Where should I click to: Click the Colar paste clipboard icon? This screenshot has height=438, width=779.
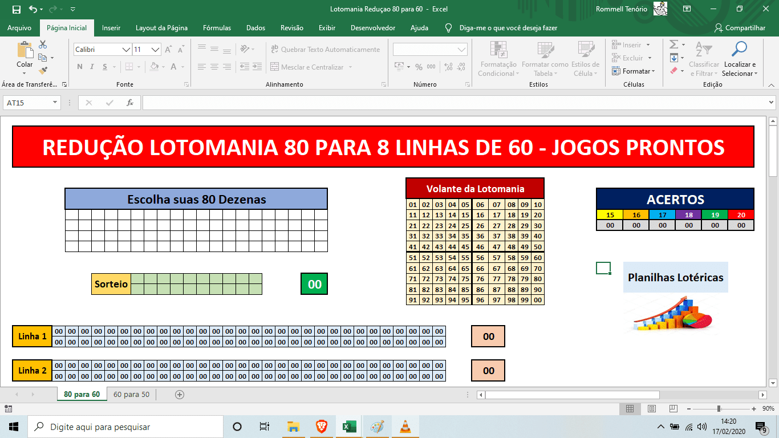tap(25, 50)
